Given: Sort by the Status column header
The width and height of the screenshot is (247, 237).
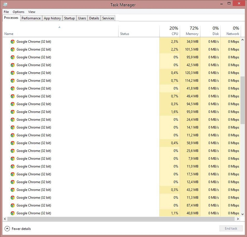Looking at the screenshot, I should [139, 31].
